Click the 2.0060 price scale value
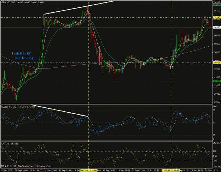The height and width of the screenshot is (172, 221). pyautogui.click(x=217, y=44)
